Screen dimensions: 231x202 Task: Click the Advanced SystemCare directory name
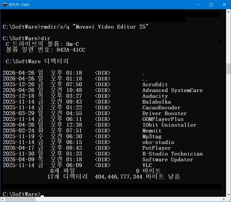tap(172, 90)
